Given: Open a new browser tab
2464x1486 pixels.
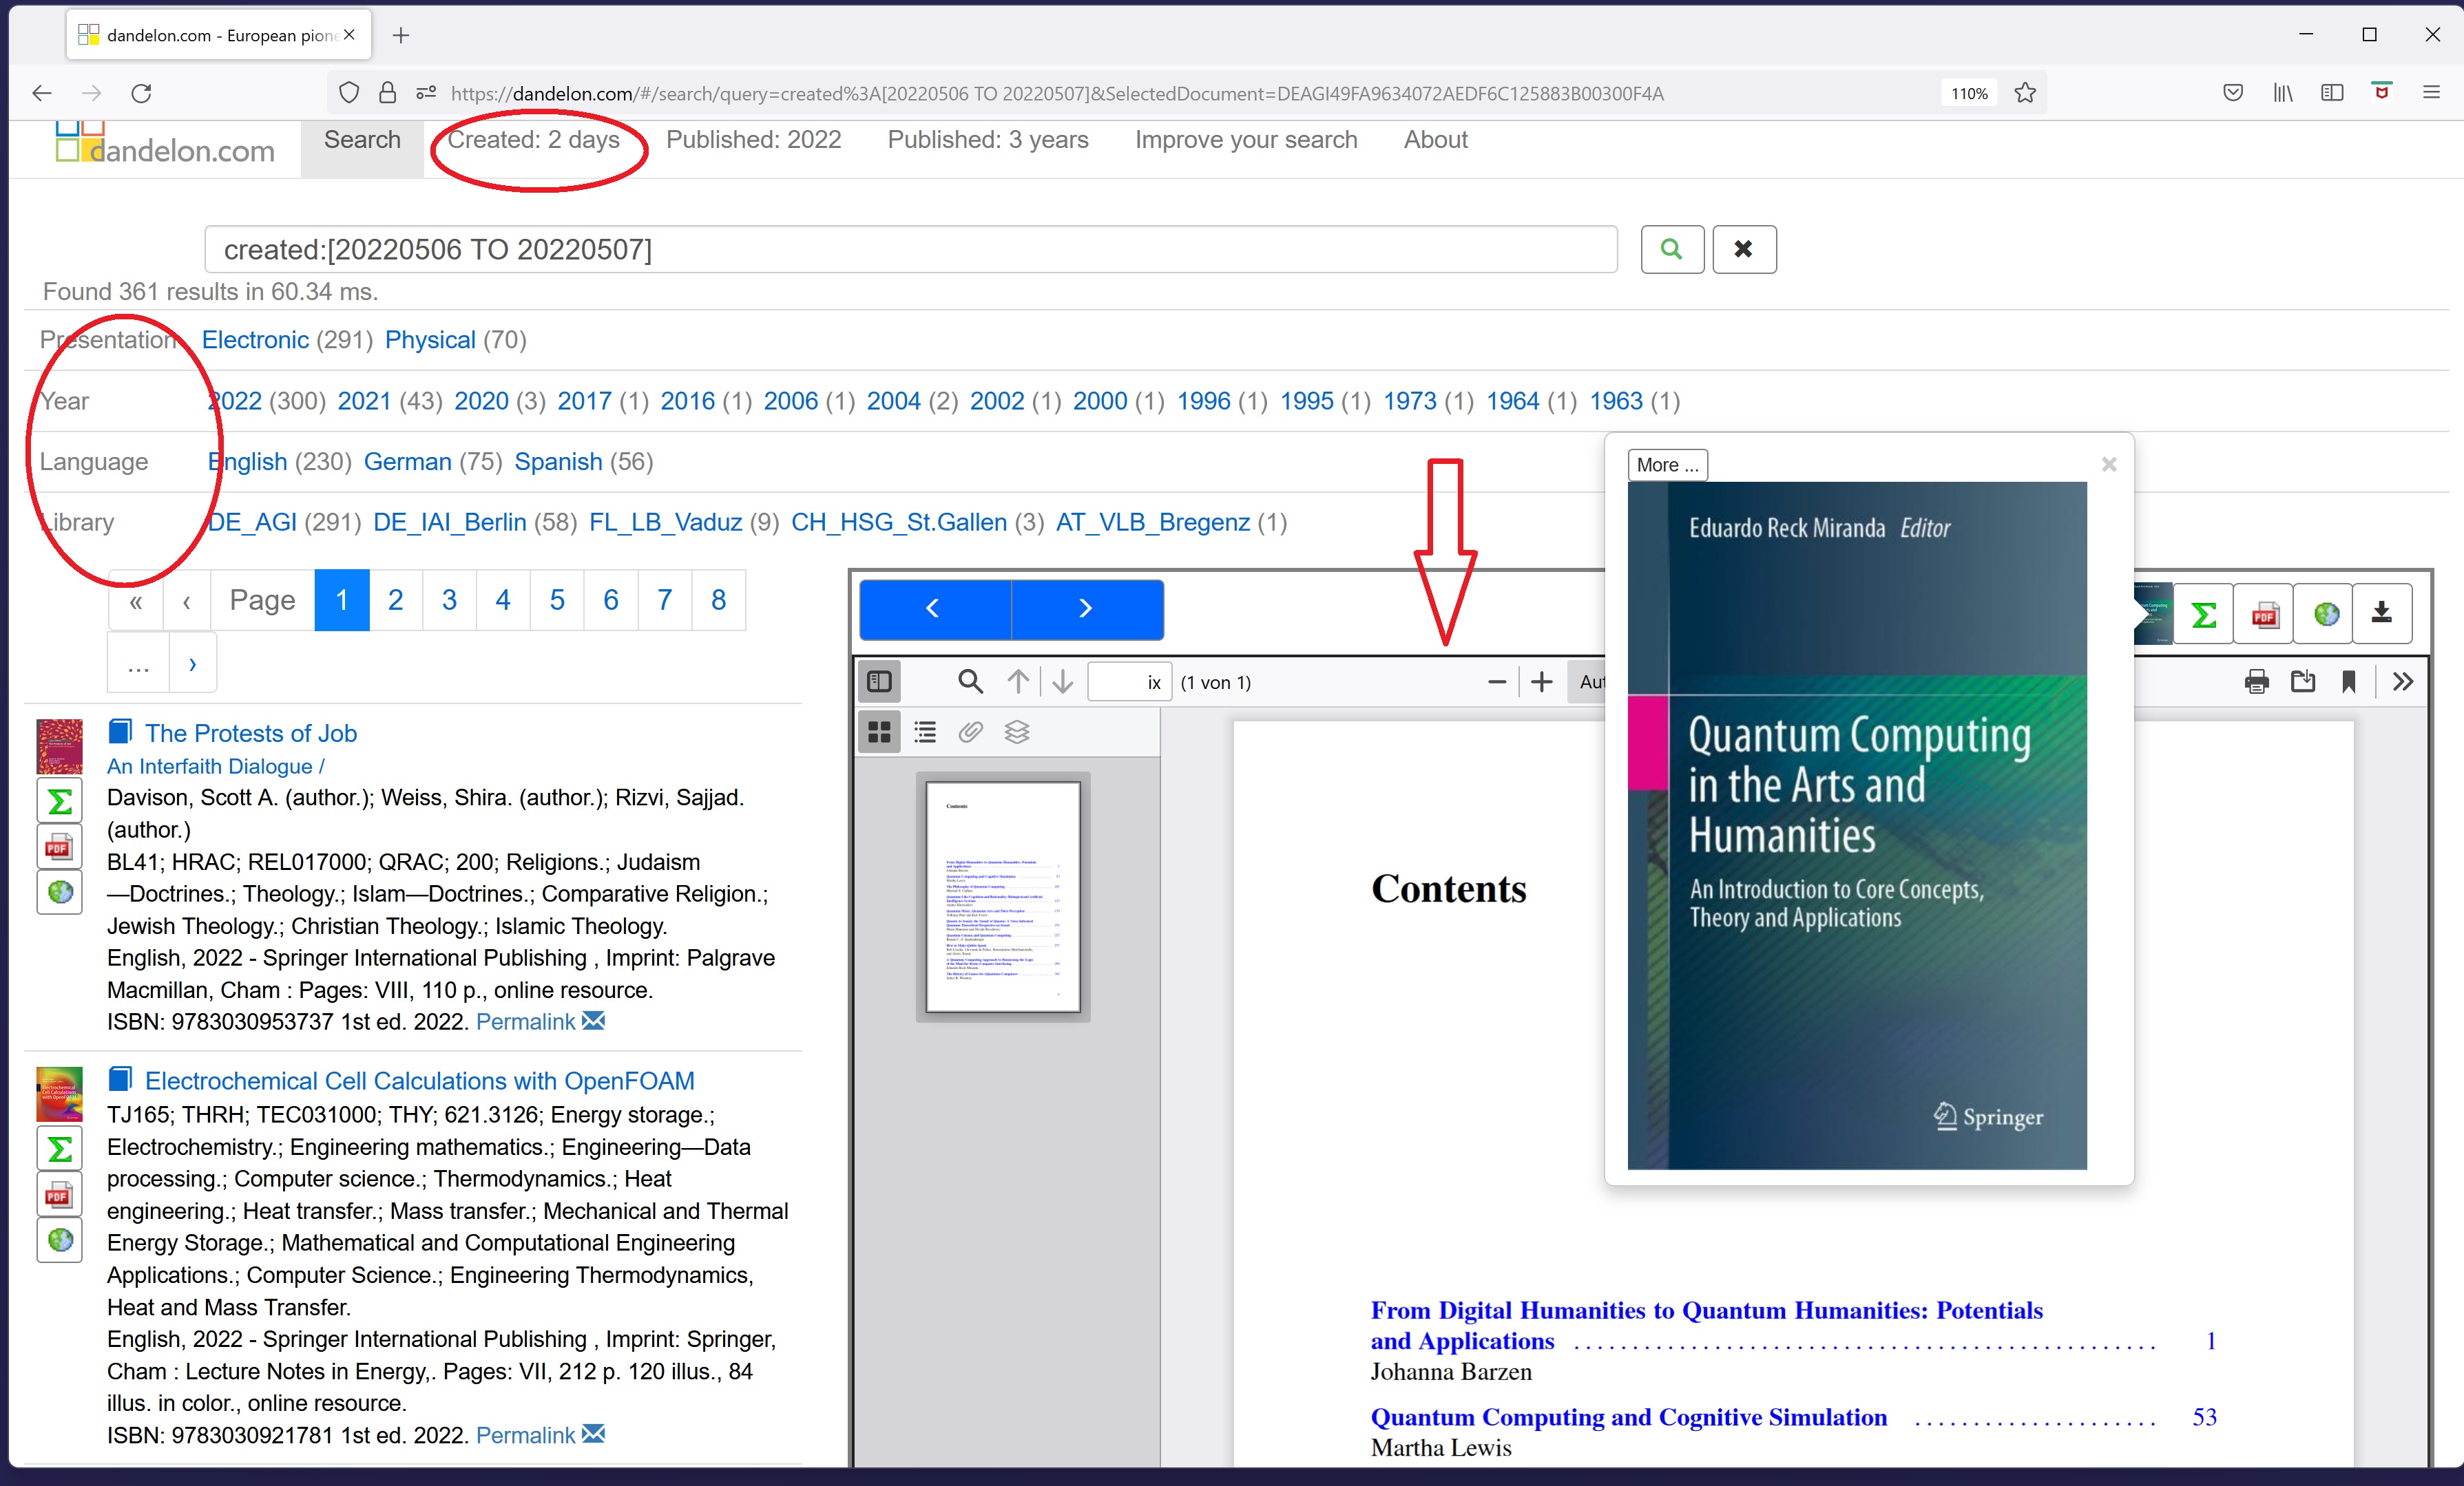Looking at the screenshot, I should [401, 35].
